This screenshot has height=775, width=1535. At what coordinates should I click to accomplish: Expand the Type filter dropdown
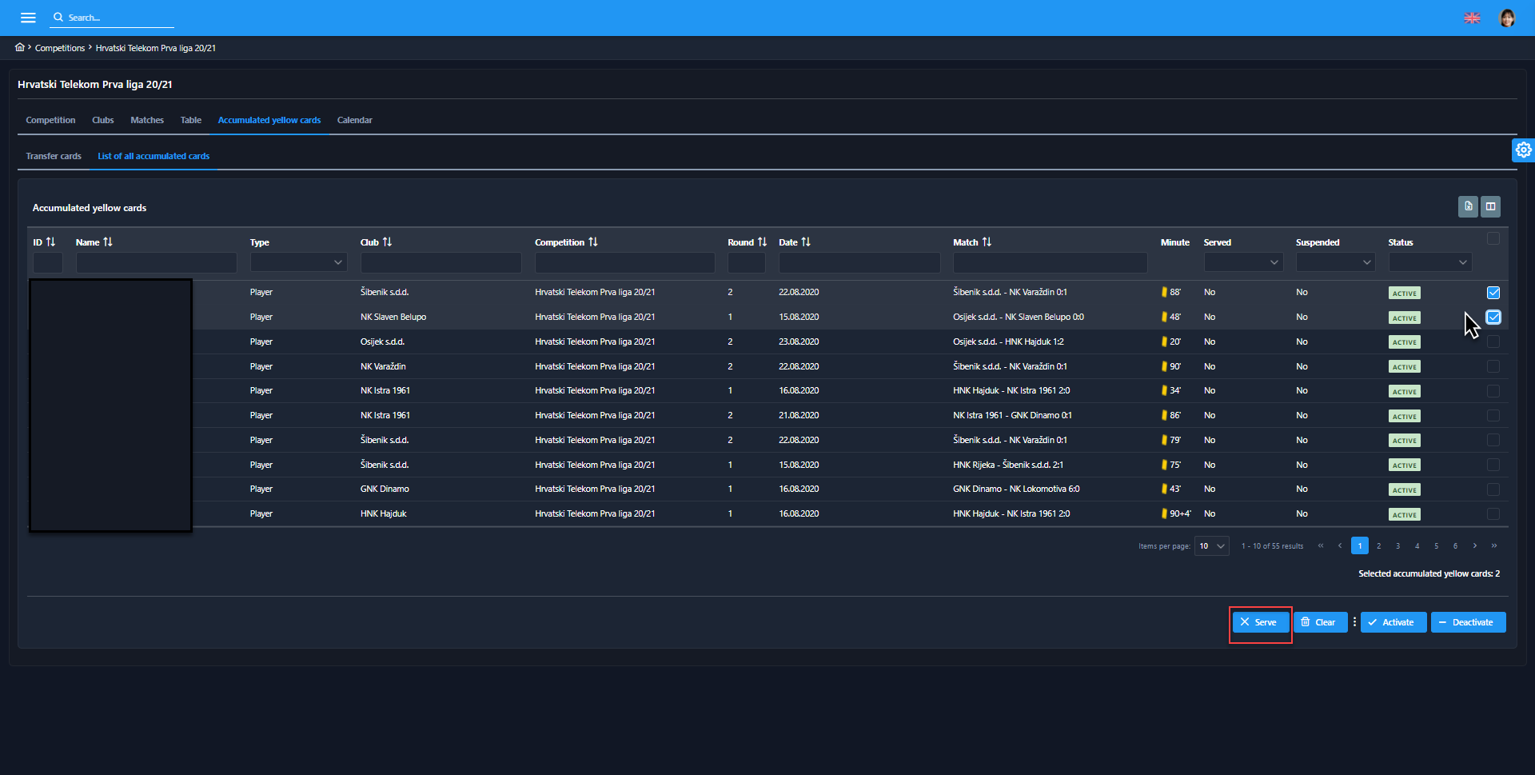(x=298, y=262)
